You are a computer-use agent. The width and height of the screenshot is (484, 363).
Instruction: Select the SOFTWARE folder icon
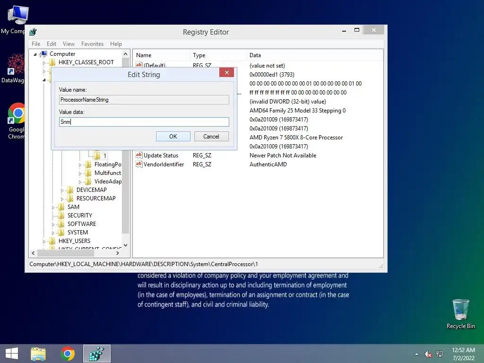[x=61, y=224]
